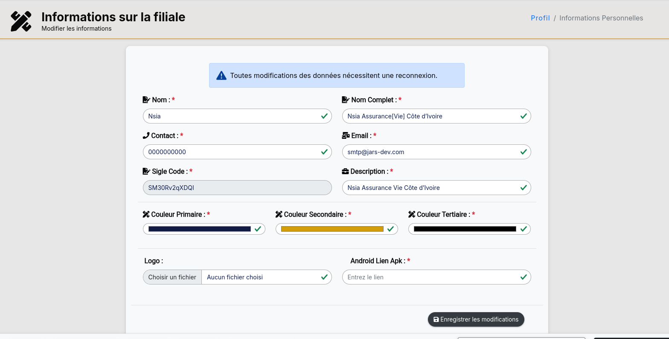669x339 pixels.
Task: Open the Couleur Secondaire gold color swatch
Action: coord(332,229)
